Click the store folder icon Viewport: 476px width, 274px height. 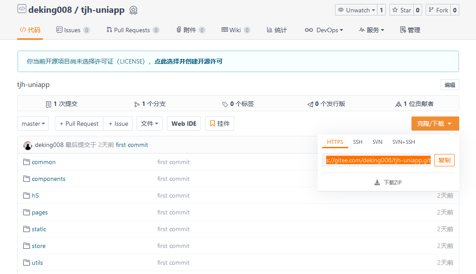27,245
